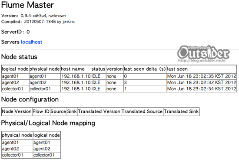
Task: Click delta value 0 in agent01 row
Action: pyautogui.click(x=145, y=76)
